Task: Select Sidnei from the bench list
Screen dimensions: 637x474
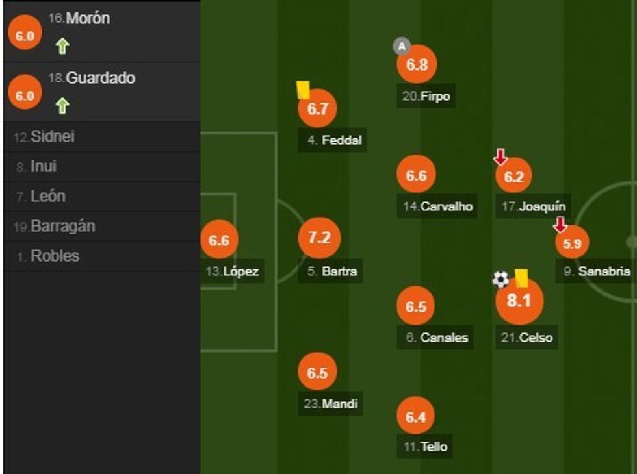Action: point(48,137)
